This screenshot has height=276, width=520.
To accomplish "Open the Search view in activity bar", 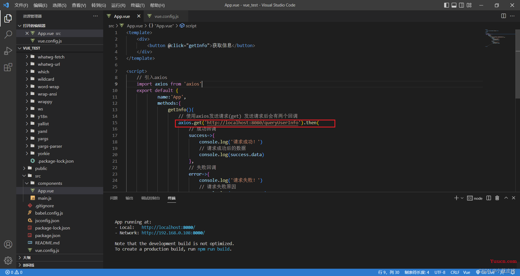I will click(x=8, y=35).
